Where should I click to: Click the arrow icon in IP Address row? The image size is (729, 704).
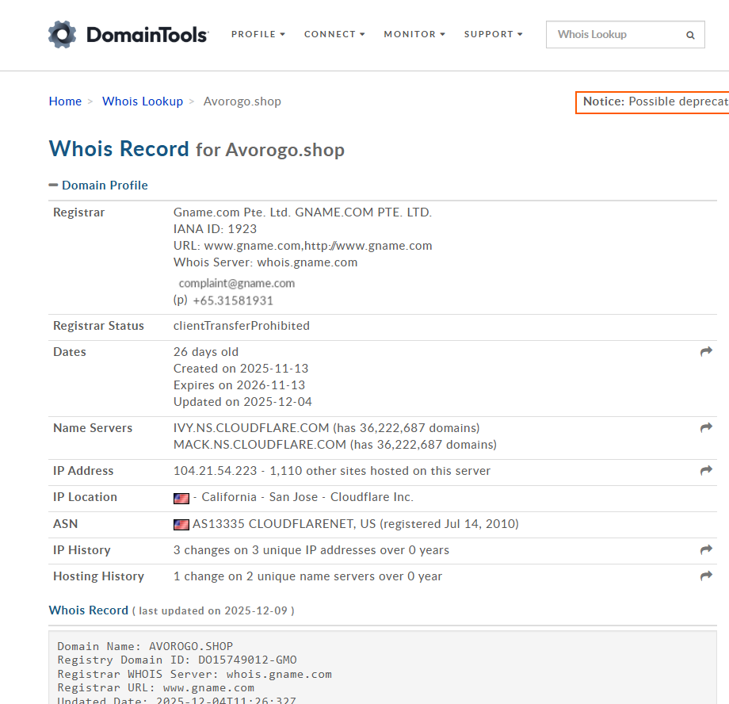tap(706, 470)
